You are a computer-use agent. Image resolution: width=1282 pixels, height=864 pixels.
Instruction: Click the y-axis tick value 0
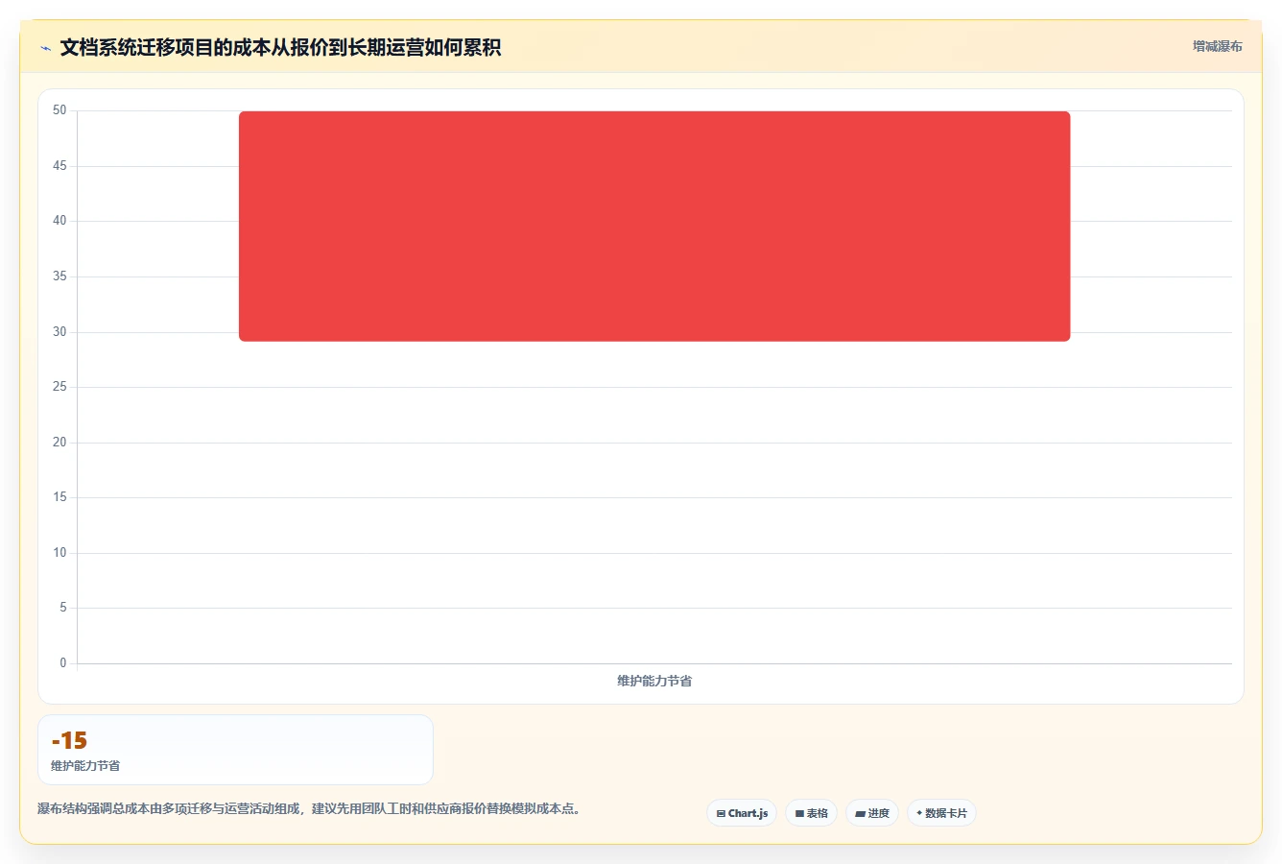point(63,663)
